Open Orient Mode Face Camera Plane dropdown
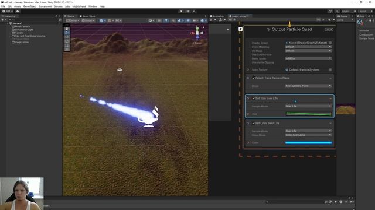 pos(308,86)
